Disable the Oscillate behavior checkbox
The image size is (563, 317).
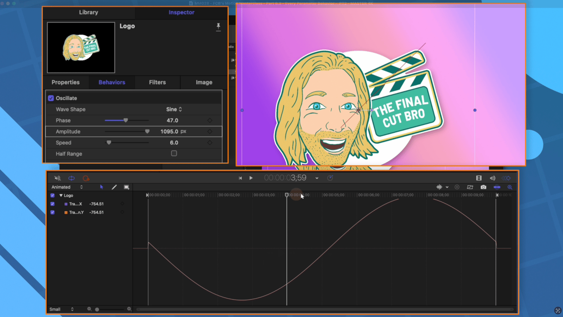[51, 98]
